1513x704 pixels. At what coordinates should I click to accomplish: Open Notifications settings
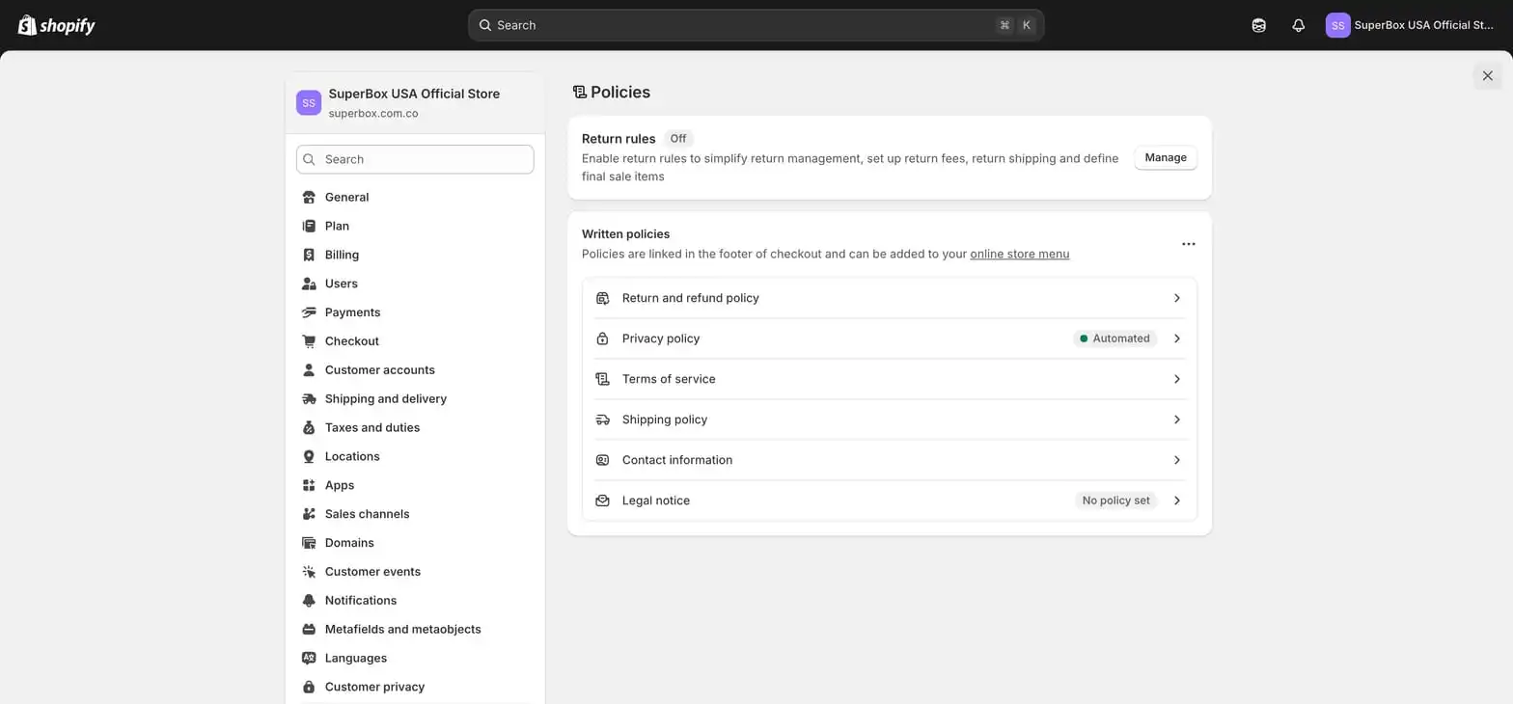tap(415, 601)
